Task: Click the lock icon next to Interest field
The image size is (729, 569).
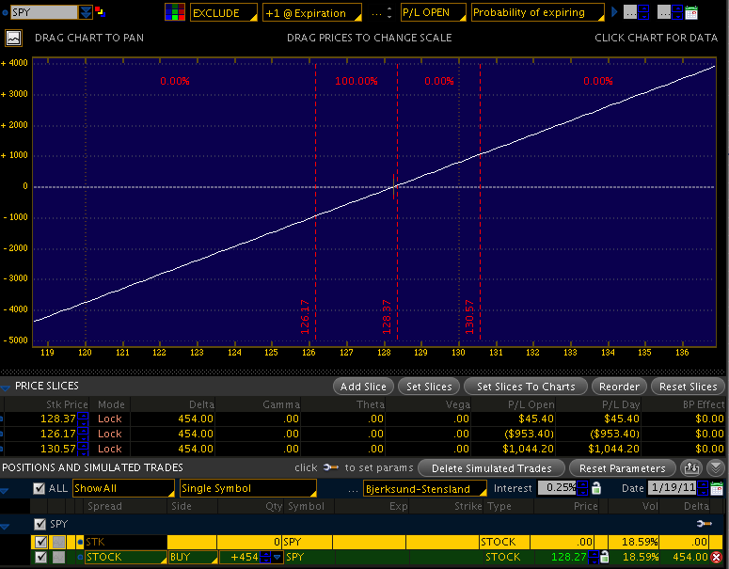Action: coord(596,489)
